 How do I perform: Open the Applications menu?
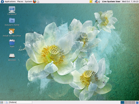(10, 2)
